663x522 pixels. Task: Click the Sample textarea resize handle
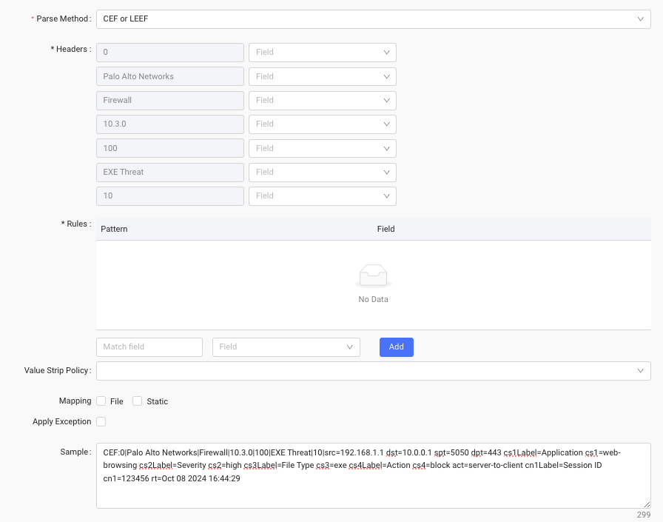pyautogui.click(x=646, y=503)
